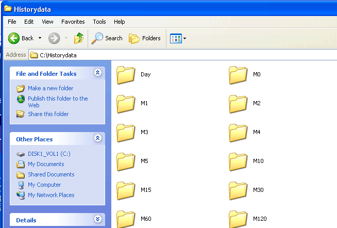Click the globe icon beside Publish this folder

point(21,99)
